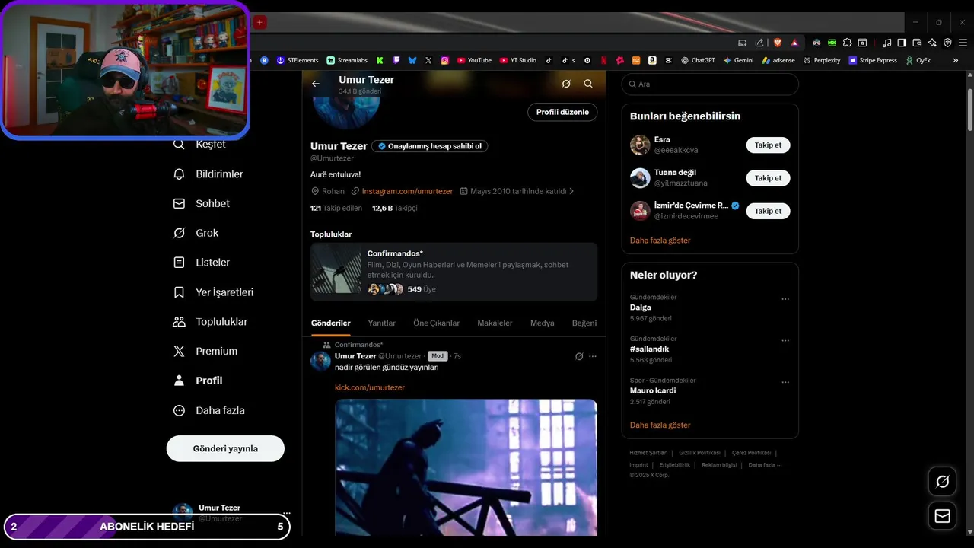The image size is (974, 548).
Task: Open the Brave Leo AI sparkle icon
Action: click(932, 43)
